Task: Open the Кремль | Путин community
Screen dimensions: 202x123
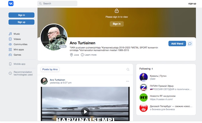Action: pos(158,76)
